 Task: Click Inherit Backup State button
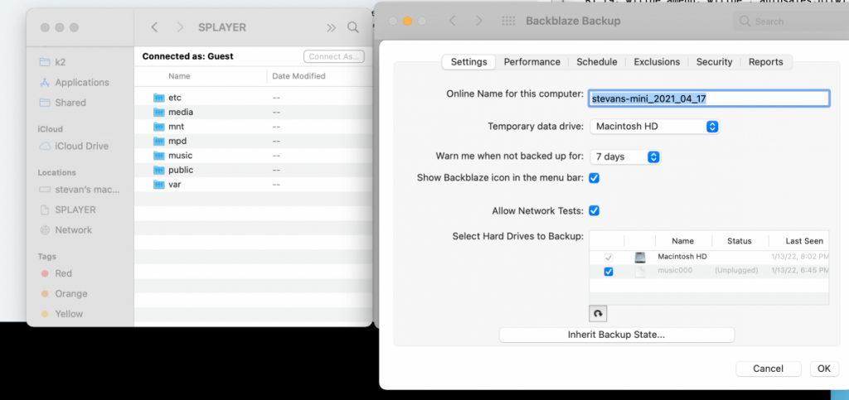pos(617,335)
